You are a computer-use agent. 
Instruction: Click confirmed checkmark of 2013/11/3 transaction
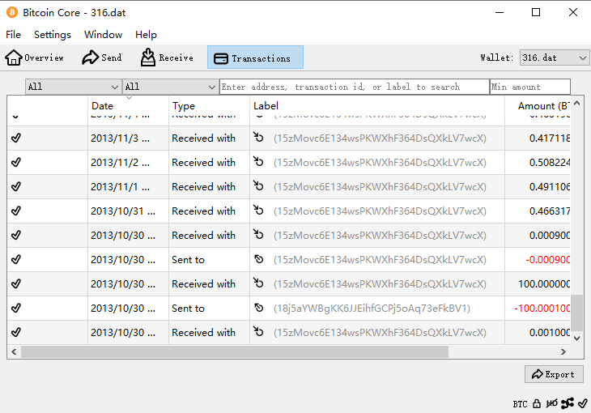coord(16,138)
